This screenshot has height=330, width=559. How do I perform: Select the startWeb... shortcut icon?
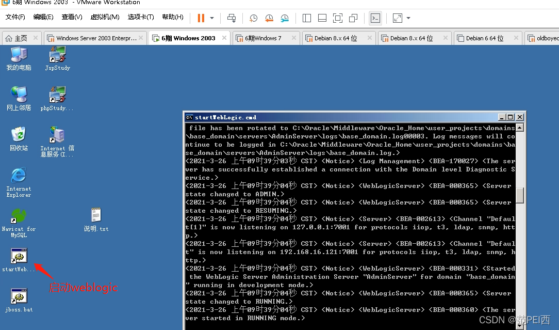tap(19, 260)
